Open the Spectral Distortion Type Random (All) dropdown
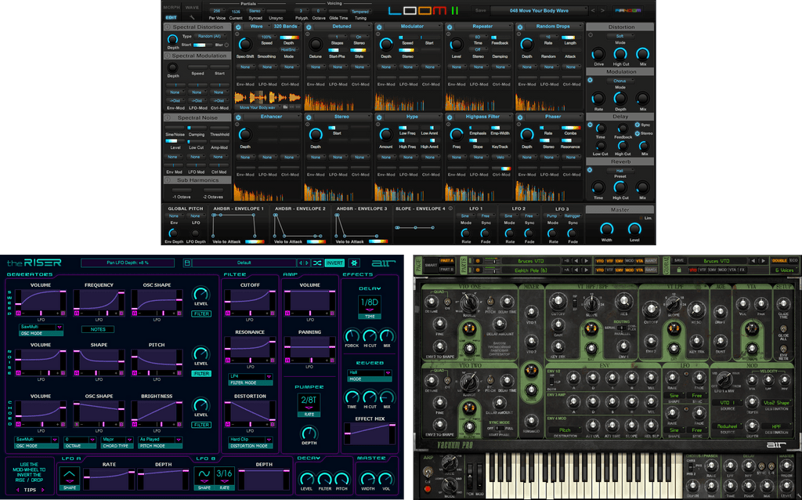 click(x=209, y=36)
